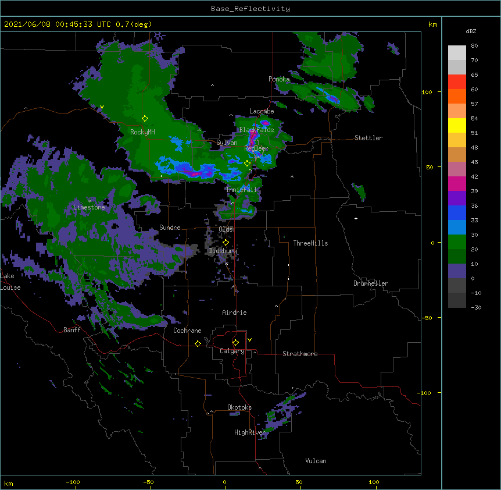Viewport: 501px width, 490px height.
Task: Click the Limestone label
Action: (x=89, y=207)
